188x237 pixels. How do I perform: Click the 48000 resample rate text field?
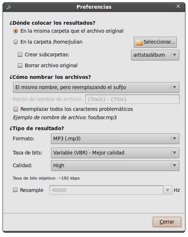click(x=106, y=190)
